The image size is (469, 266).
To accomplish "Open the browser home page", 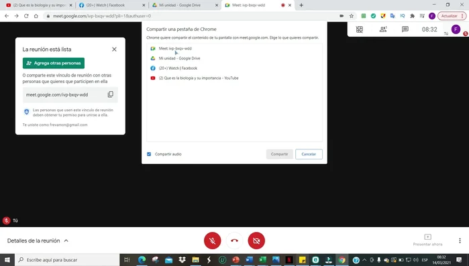I will (36, 16).
